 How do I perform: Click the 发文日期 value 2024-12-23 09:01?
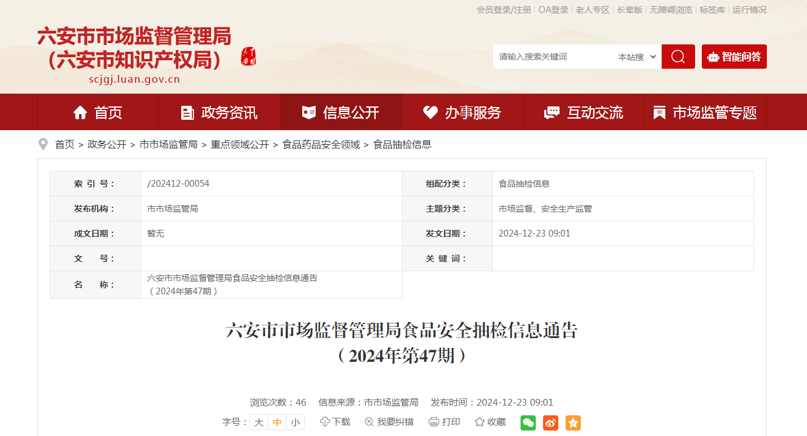(x=535, y=234)
